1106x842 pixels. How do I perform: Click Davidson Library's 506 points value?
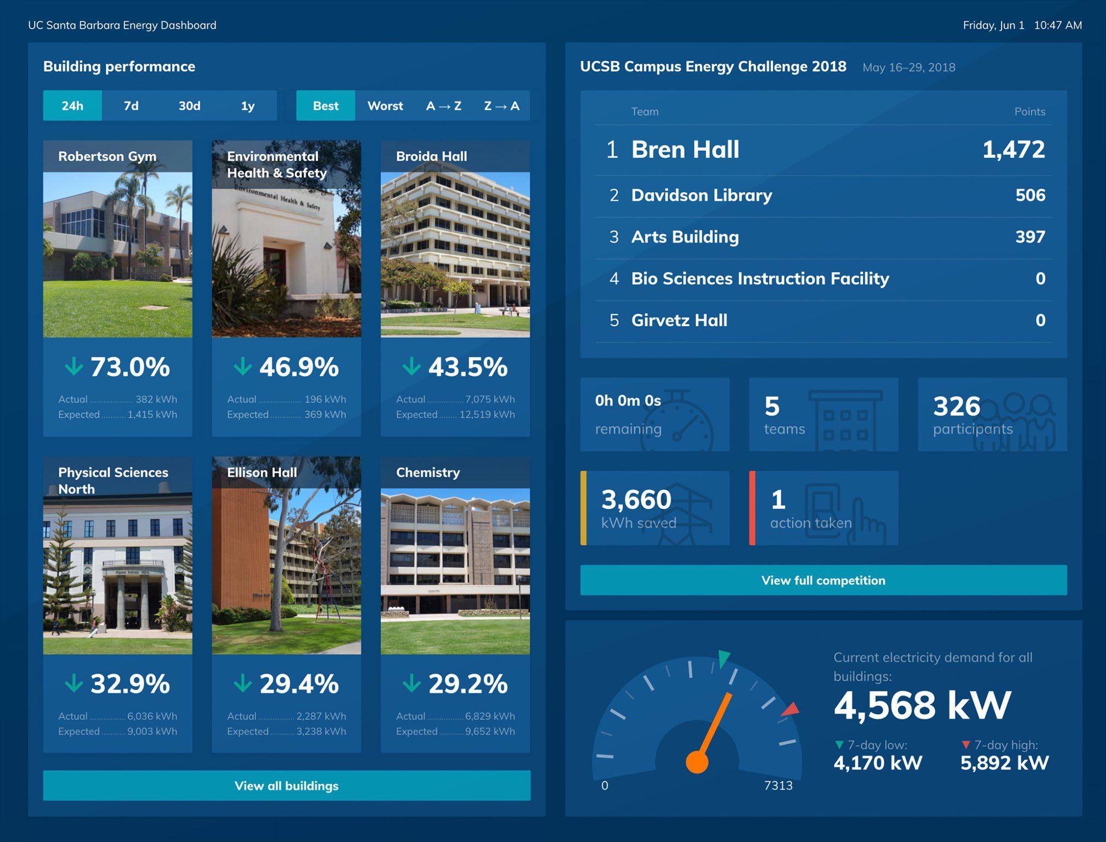point(1030,195)
